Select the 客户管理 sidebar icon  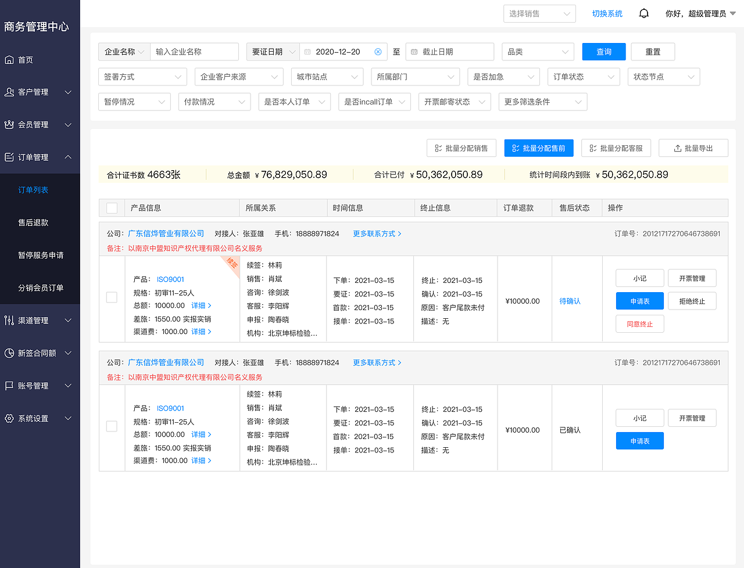tap(8, 92)
